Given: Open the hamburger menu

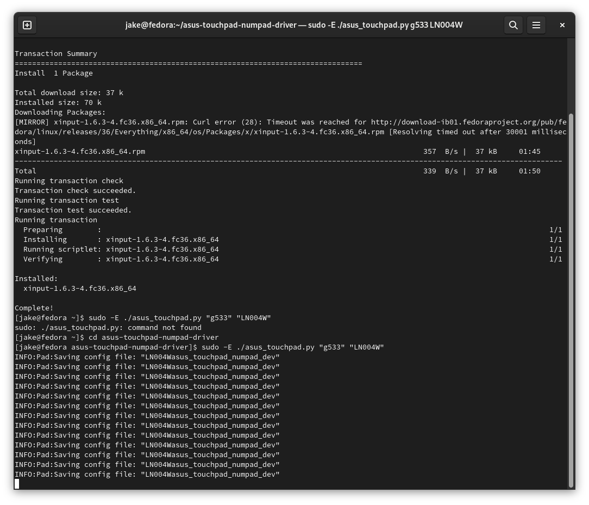Looking at the screenshot, I should pos(536,25).
